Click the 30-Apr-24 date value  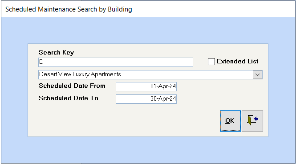point(163,99)
